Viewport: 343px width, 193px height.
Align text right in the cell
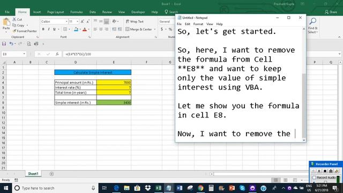[106, 29]
